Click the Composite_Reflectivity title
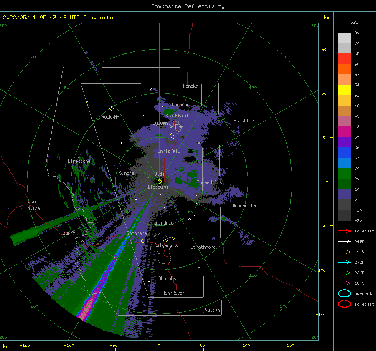 coord(188,6)
